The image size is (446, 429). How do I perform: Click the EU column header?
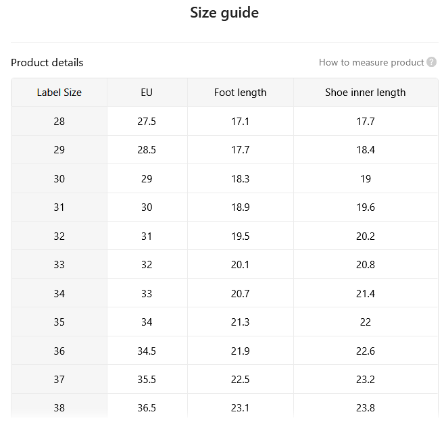[147, 93]
